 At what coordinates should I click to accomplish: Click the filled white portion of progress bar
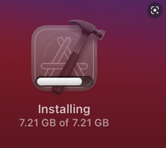(60, 82)
